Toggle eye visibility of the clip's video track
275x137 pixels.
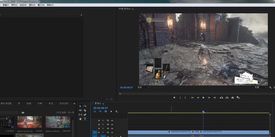click(112, 133)
